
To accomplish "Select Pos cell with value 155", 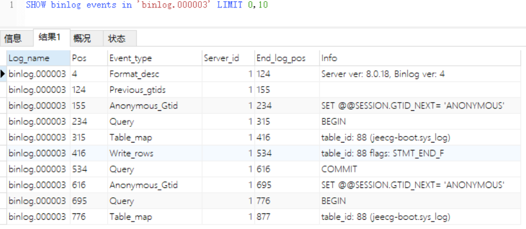I will pos(89,106).
